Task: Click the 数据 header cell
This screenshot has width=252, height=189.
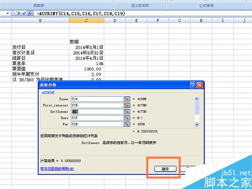Action: tap(87, 42)
